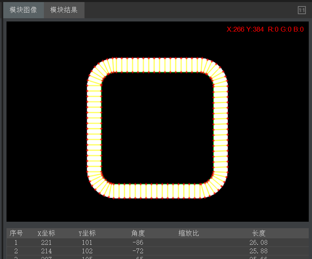Select row 2 Y value 102
Viewport: 312px width, 259px height.
(x=87, y=251)
